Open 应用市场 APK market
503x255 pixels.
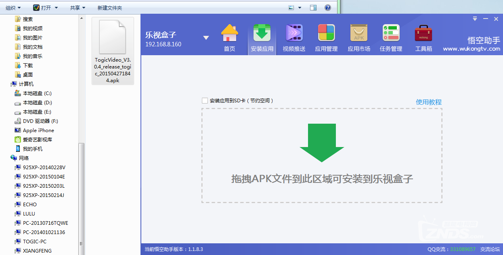pos(359,38)
